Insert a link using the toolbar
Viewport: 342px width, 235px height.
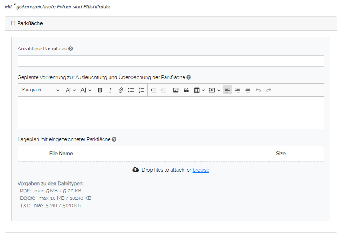(121, 90)
